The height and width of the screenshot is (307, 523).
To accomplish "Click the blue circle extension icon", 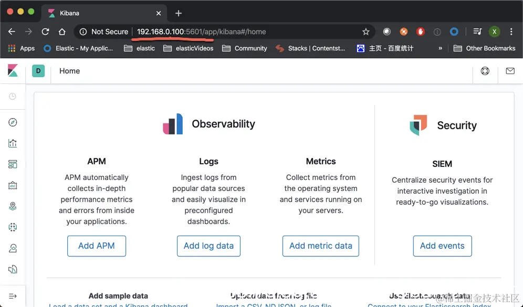I will tap(454, 31).
